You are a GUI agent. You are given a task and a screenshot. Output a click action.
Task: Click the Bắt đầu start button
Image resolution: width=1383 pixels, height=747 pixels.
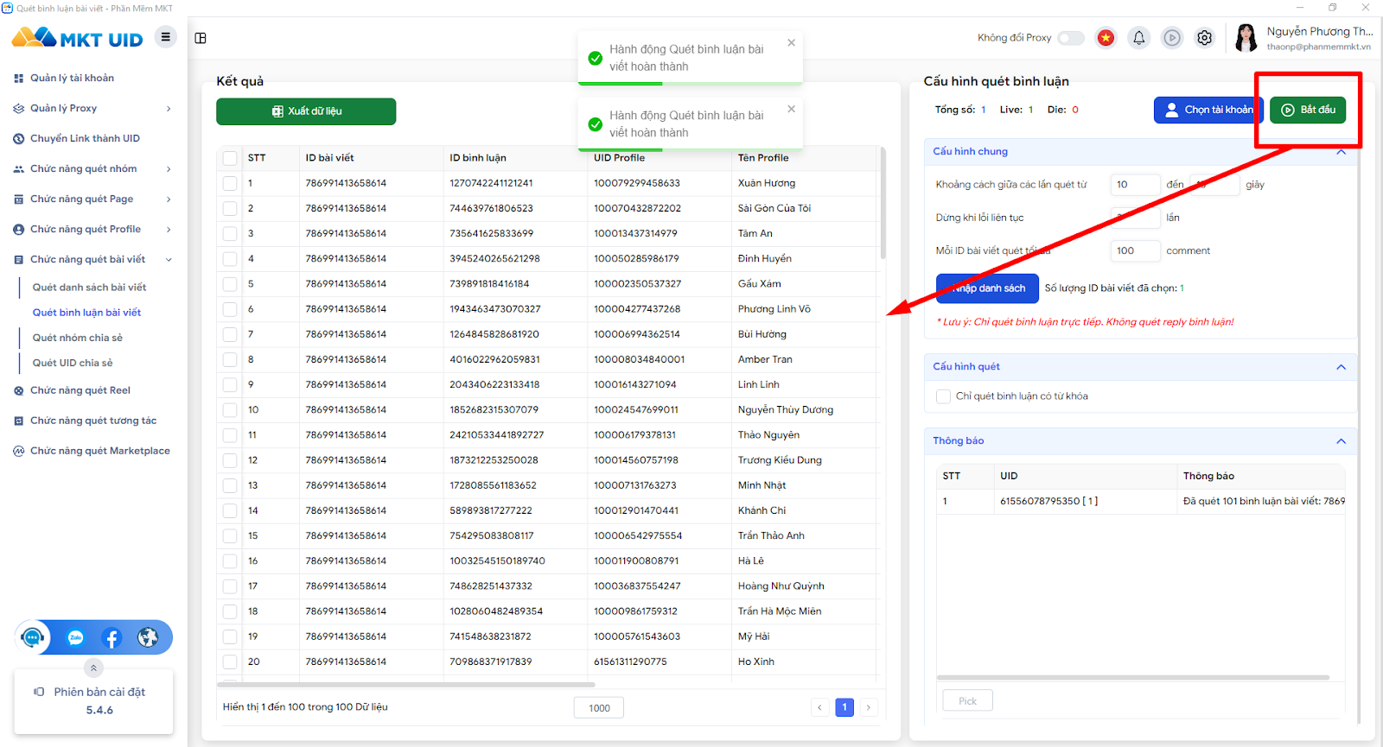(x=1308, y=110)
